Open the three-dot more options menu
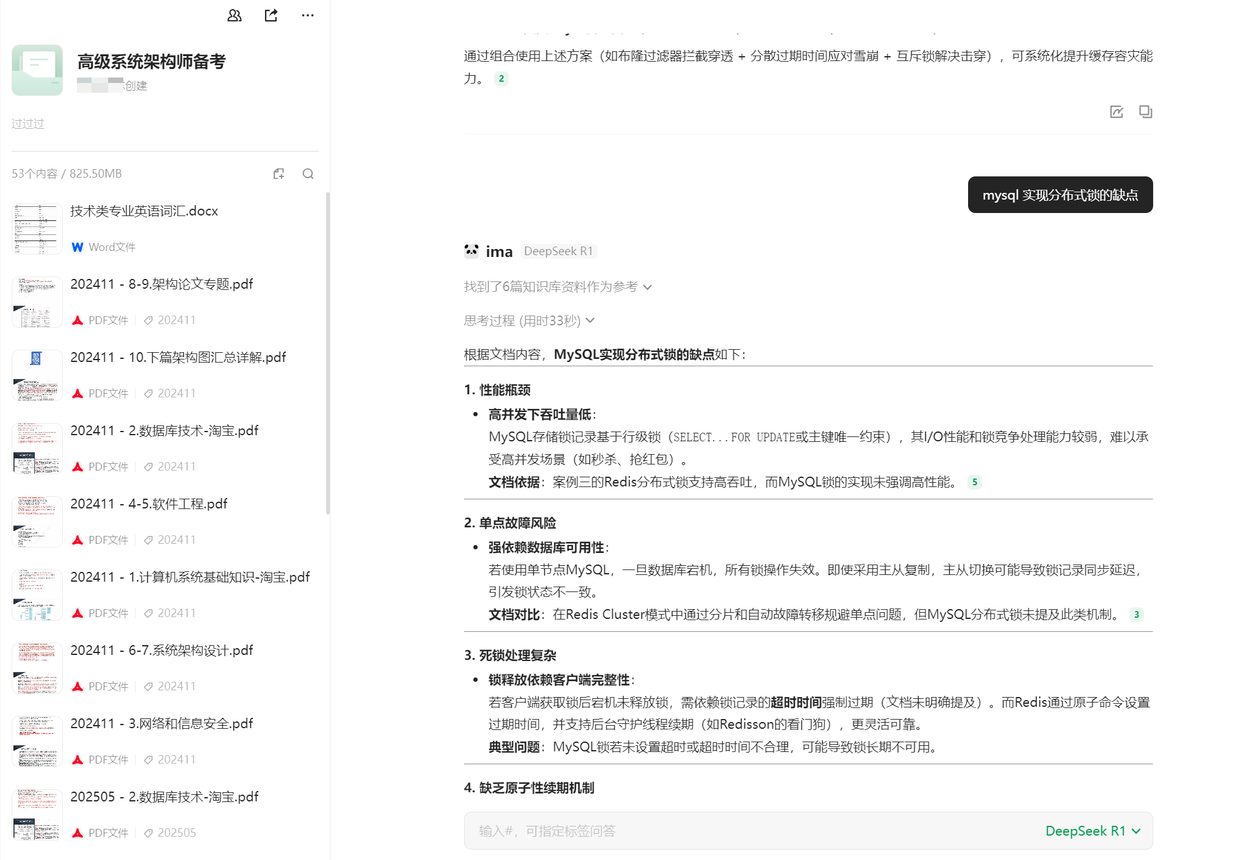The image size is (1235, 860). [x=307, y=15]
